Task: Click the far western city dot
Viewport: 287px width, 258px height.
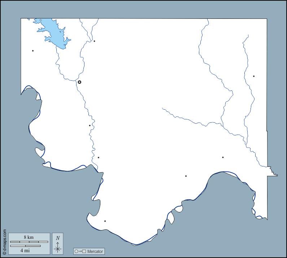Action: tap(33, 51)
